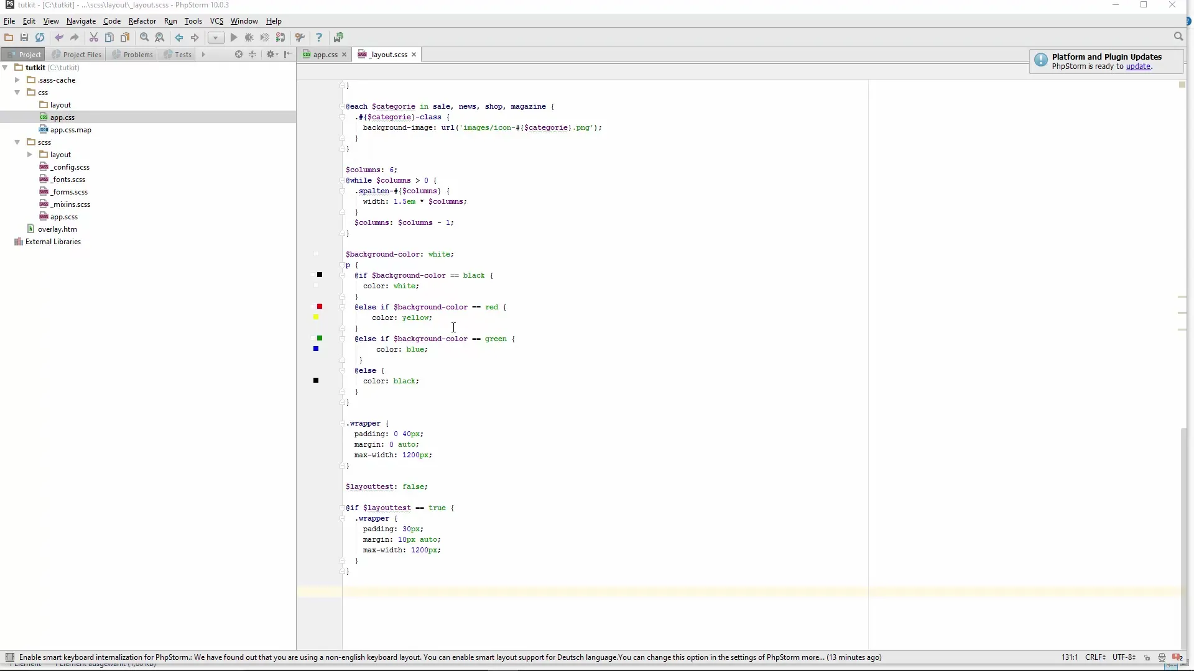
Task: Collapse the css folder arrow
Action: click(x=17, y=93)
